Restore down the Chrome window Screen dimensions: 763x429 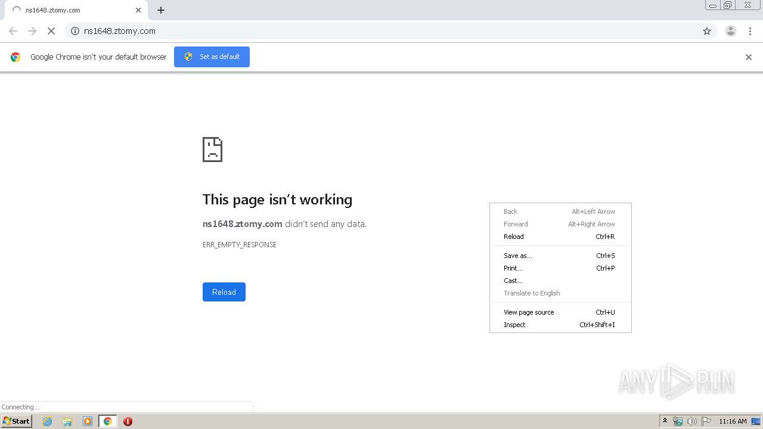click(x=728, y=5)
